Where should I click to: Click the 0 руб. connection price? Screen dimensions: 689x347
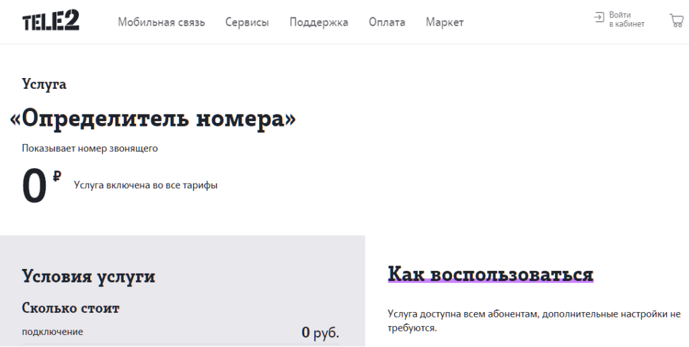[x=320, y=332]
